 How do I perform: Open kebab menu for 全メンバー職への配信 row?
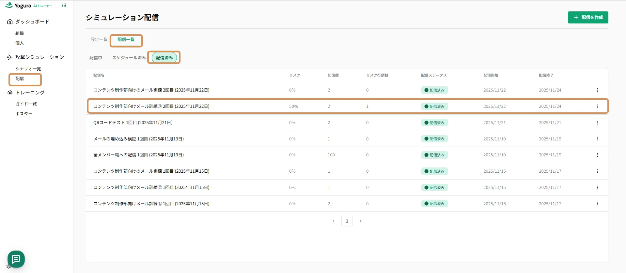point(597,155)
